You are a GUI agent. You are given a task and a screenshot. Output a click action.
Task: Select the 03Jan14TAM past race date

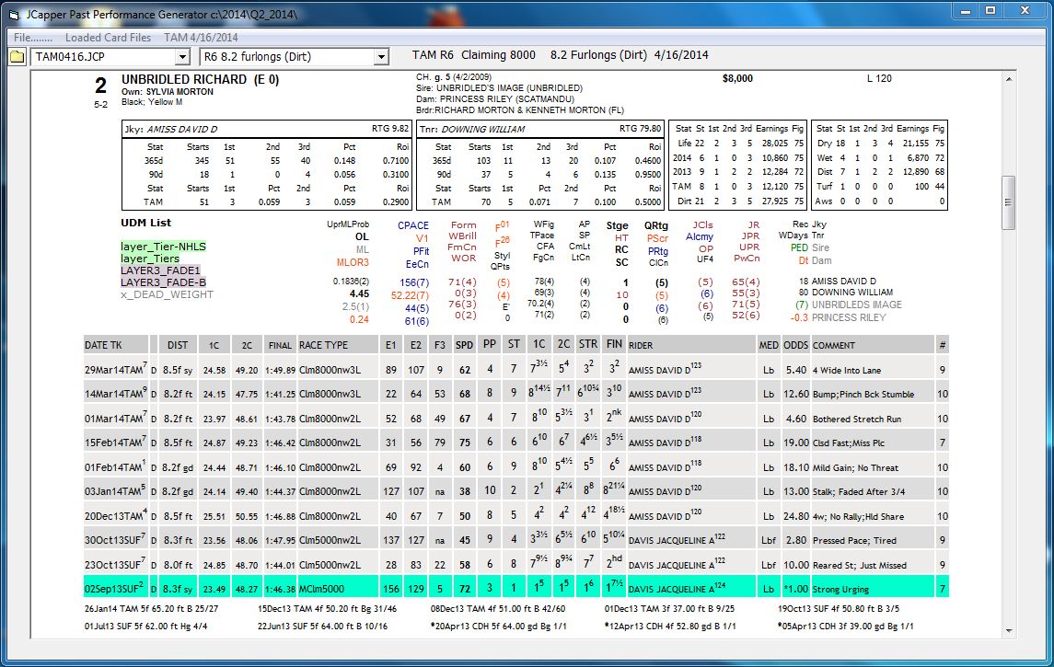tap(115, 491)
